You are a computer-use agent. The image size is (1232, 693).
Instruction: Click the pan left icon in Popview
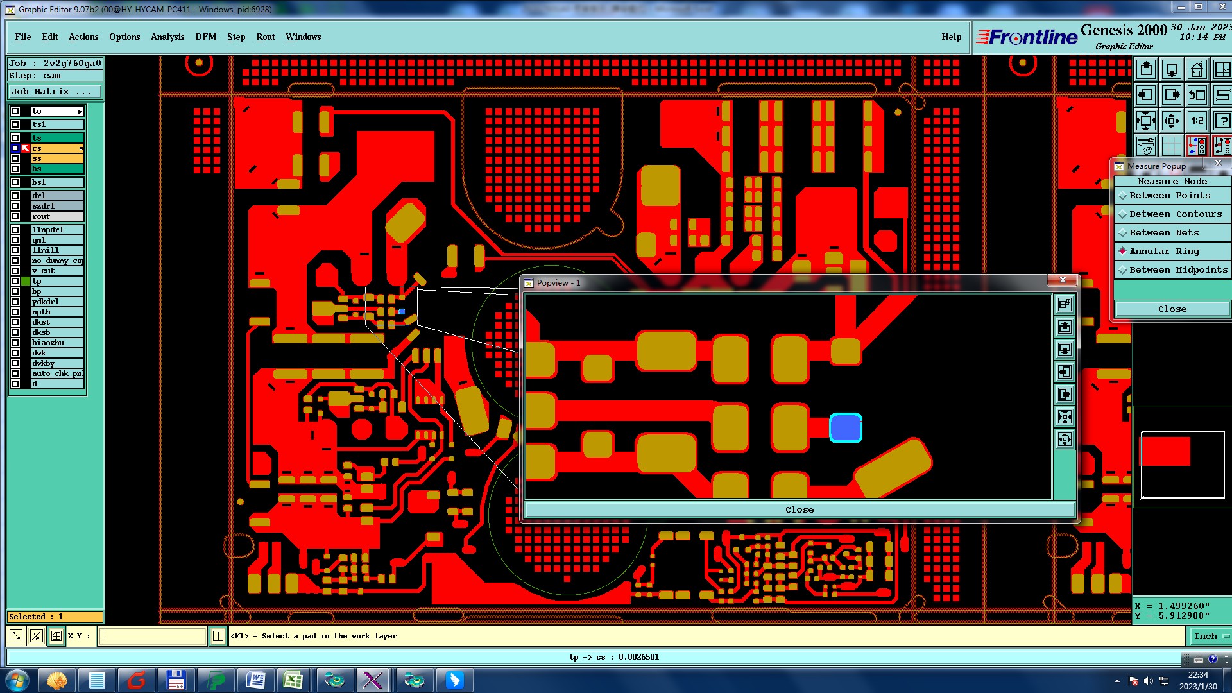click(1065, 372)
